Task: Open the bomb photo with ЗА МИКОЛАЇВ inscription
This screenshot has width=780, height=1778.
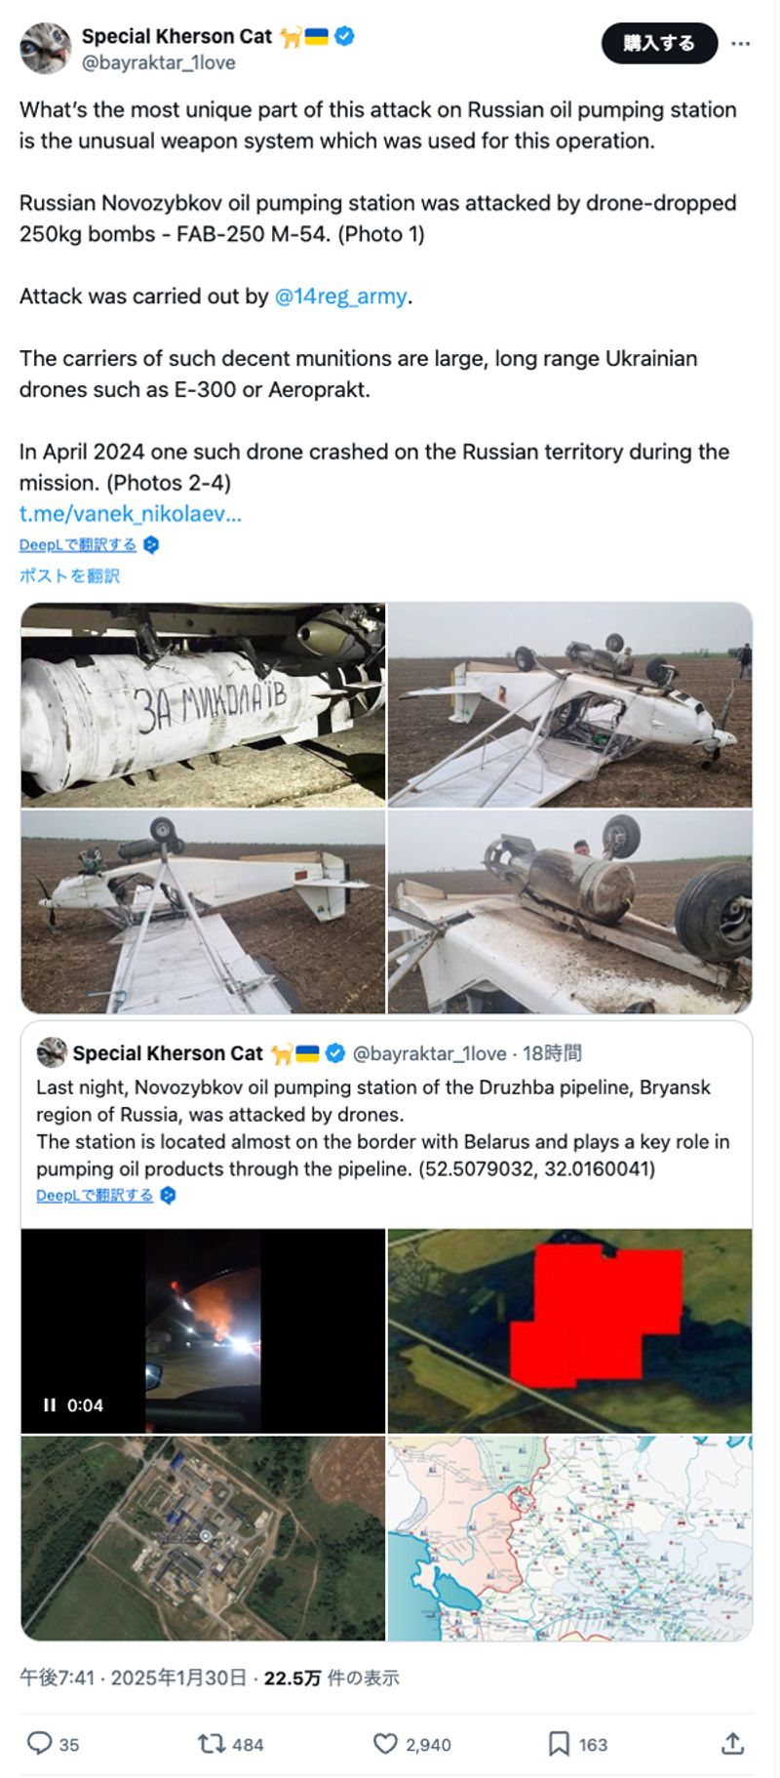Action: point(203,704)
